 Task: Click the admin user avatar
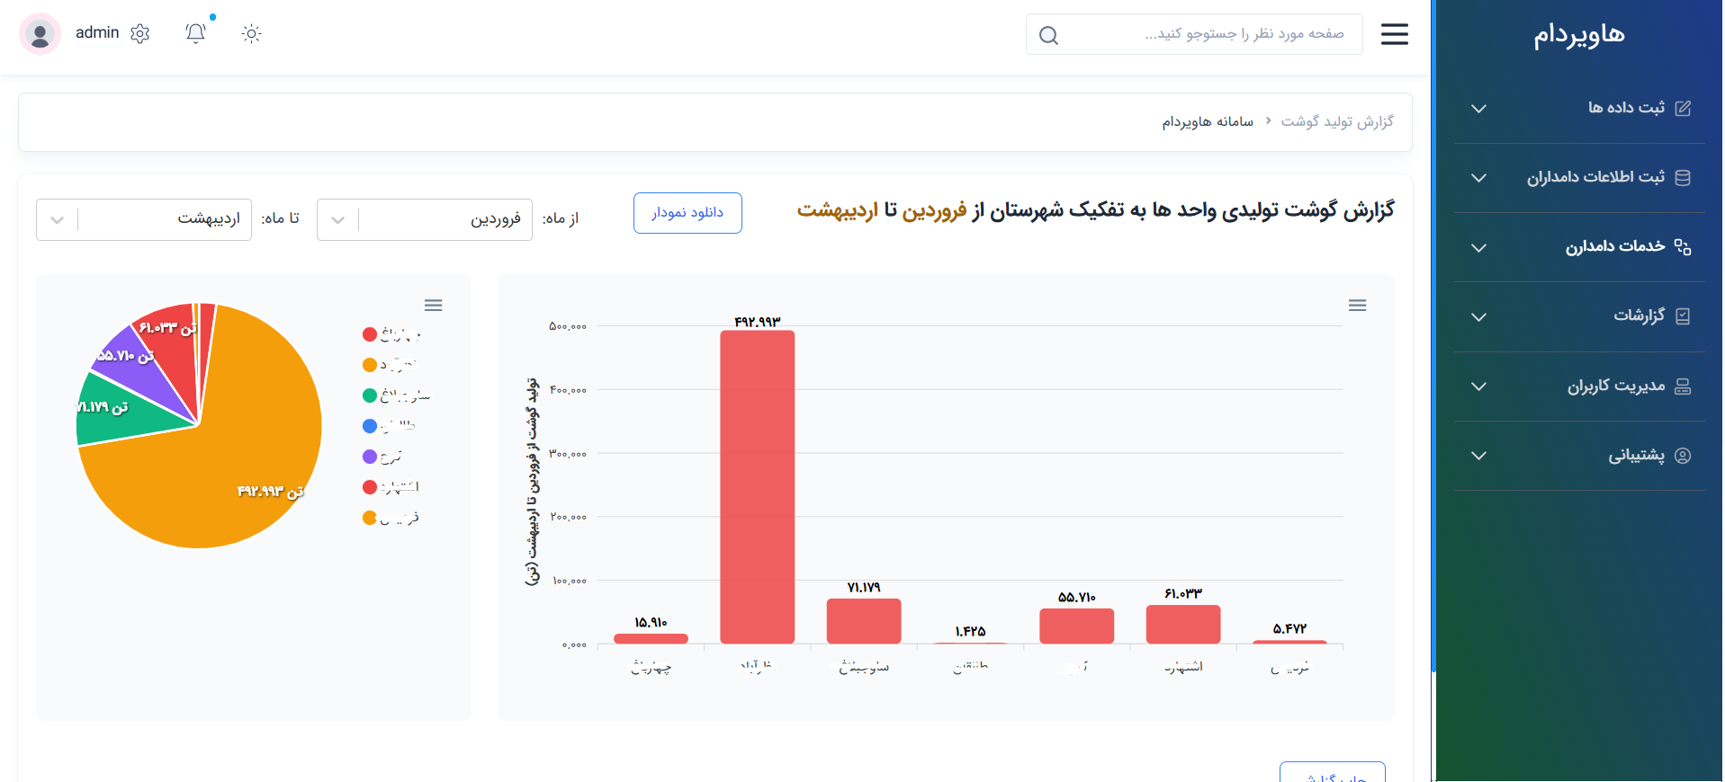pyautogui.click(x=40, y=34)
